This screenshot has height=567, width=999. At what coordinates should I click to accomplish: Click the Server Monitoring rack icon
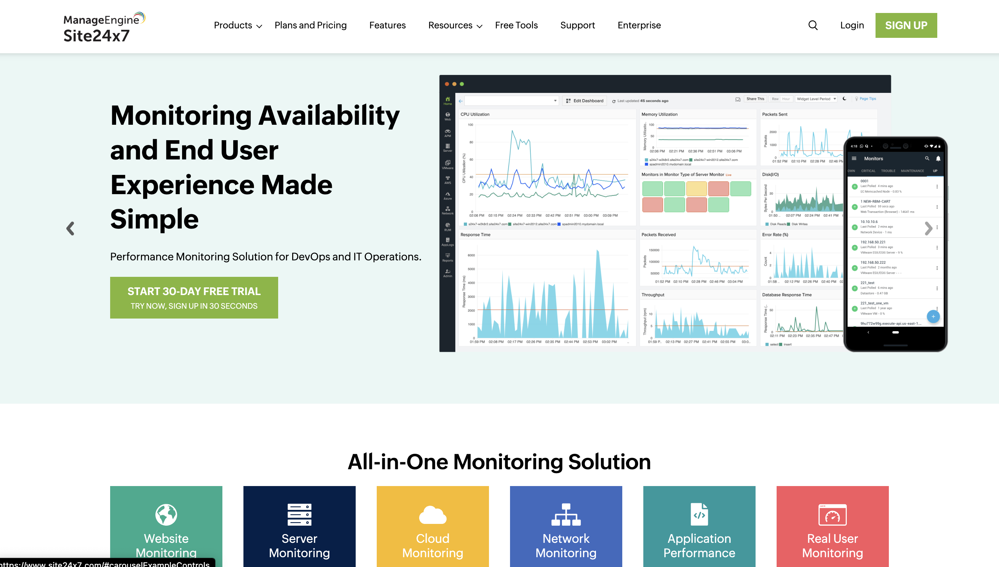tap(299, 514)
